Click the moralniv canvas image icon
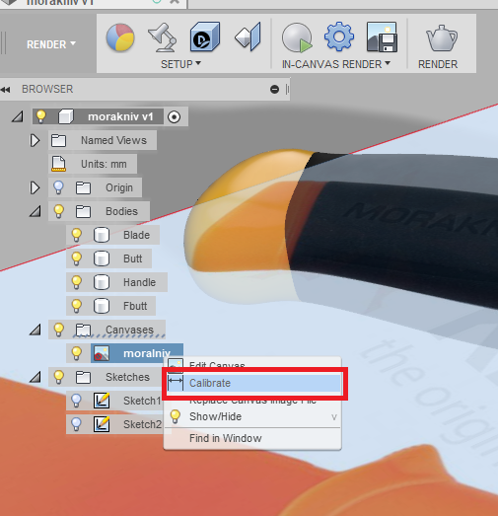 pos(102,353)
